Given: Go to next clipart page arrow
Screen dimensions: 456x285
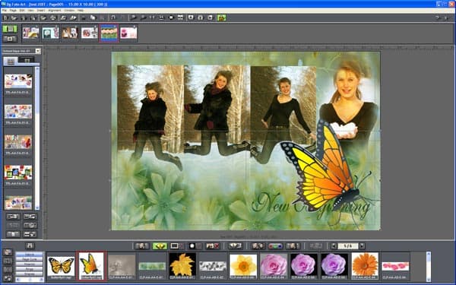Looking at the screenshot, I should pos(362,246).
